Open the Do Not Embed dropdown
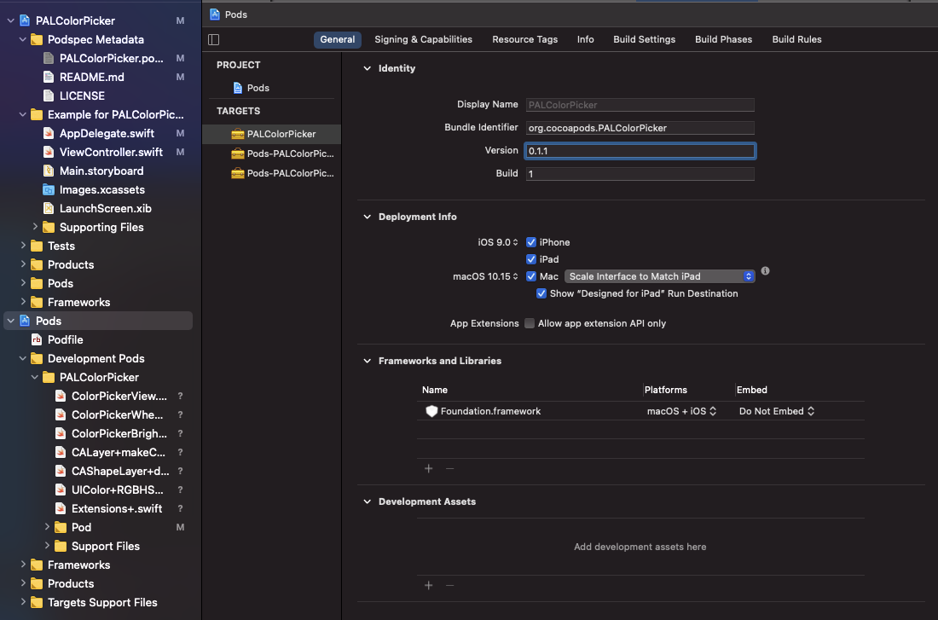 [x=777, y=411]
